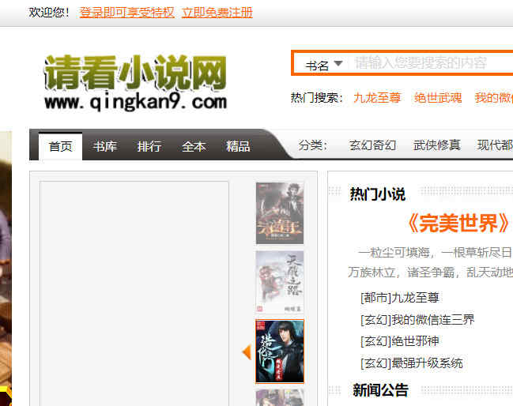Select the highlighted 造化之门 book cover
Viewport: 513px width, 406px height.
click(x=280, y=351)
